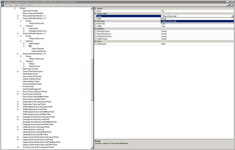Click the Unchecked Source property value
235x150 pixels.
(x=197, y=36)
